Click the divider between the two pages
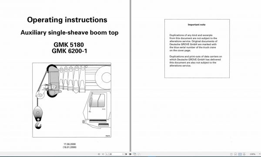 [x=130, y=75]
